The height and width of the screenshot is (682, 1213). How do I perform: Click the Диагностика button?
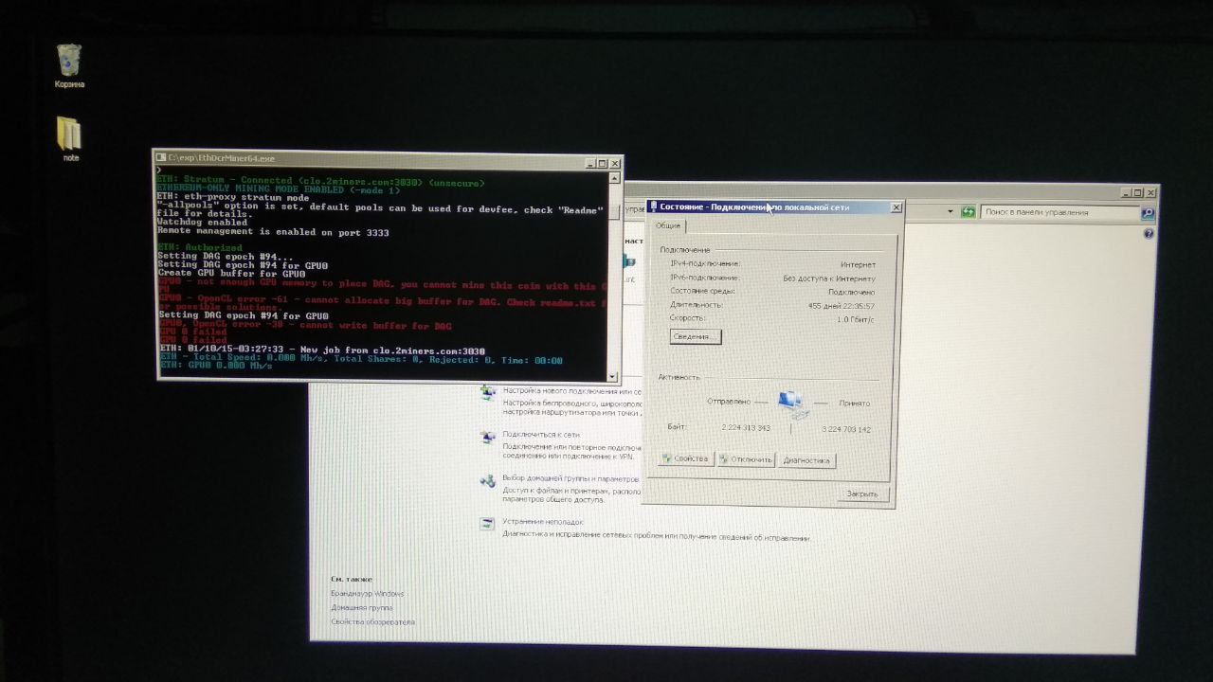click(x=806, y=460)
